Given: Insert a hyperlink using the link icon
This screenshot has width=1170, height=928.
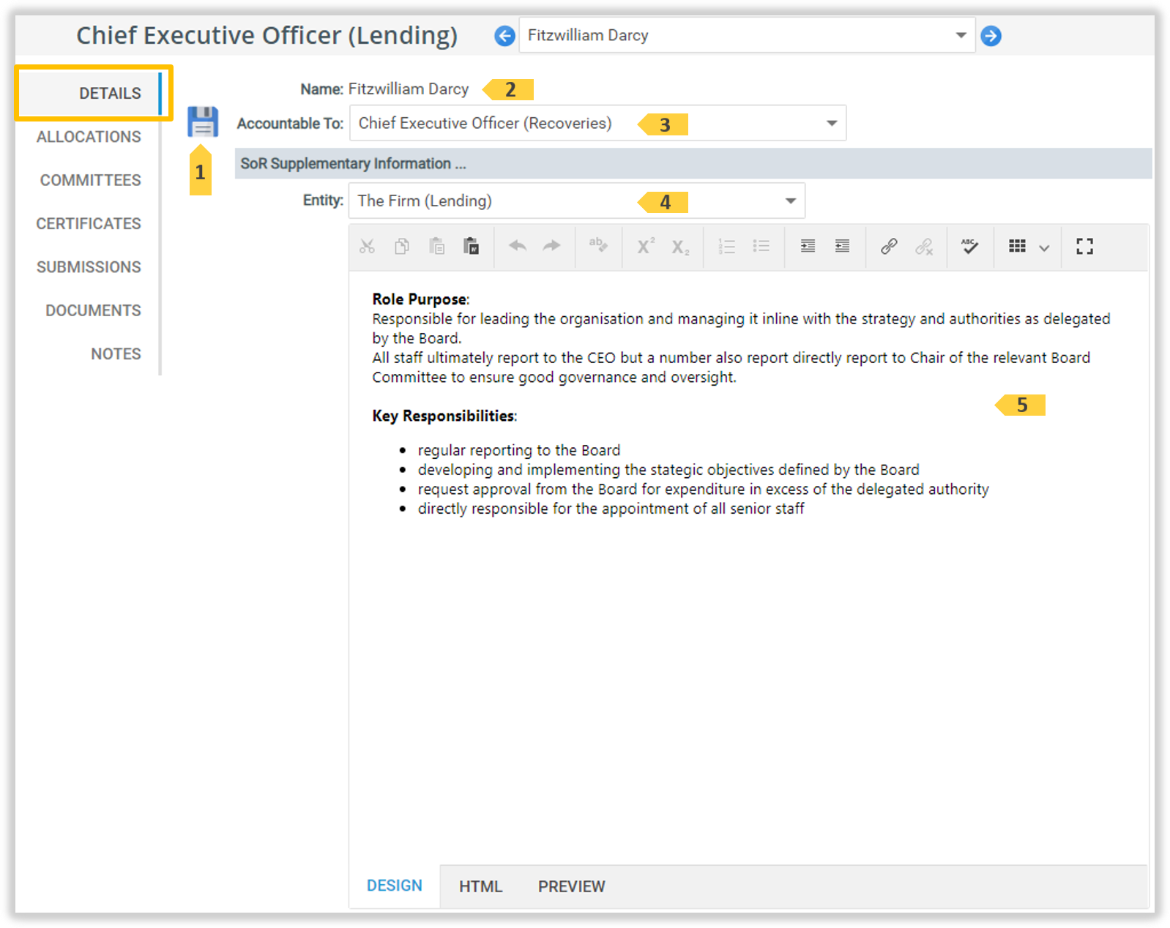Looking at the screenshot, I should click(889, 247).
